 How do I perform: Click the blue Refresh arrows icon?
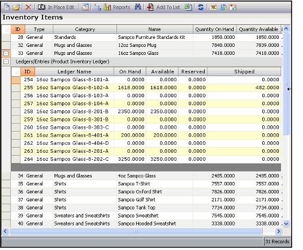click(201, 7)
